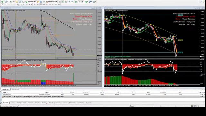The height and width of the screenshot is (116, 206).
Task: Switch to the EURUSD,M15 chart tab
Action: tap(5, 89)
